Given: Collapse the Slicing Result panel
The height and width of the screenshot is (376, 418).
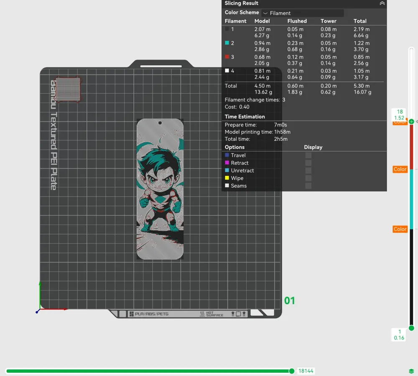Looking at the screenshot, I should coord(382,3).
